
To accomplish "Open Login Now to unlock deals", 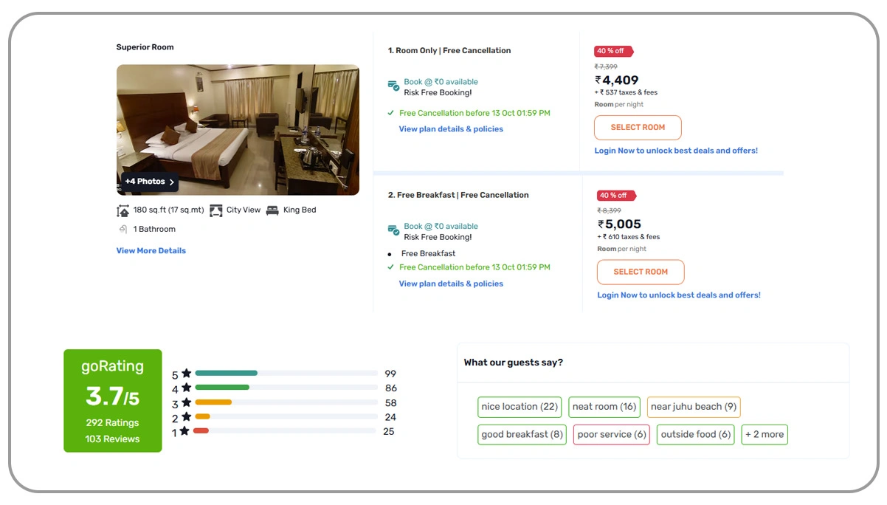I will pos(677,151).
